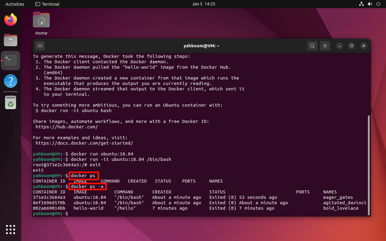Launch Software Updater from the dock
The height and width of the screenshot is (241, 386).
pyautogui.click(x=11, y=102)
